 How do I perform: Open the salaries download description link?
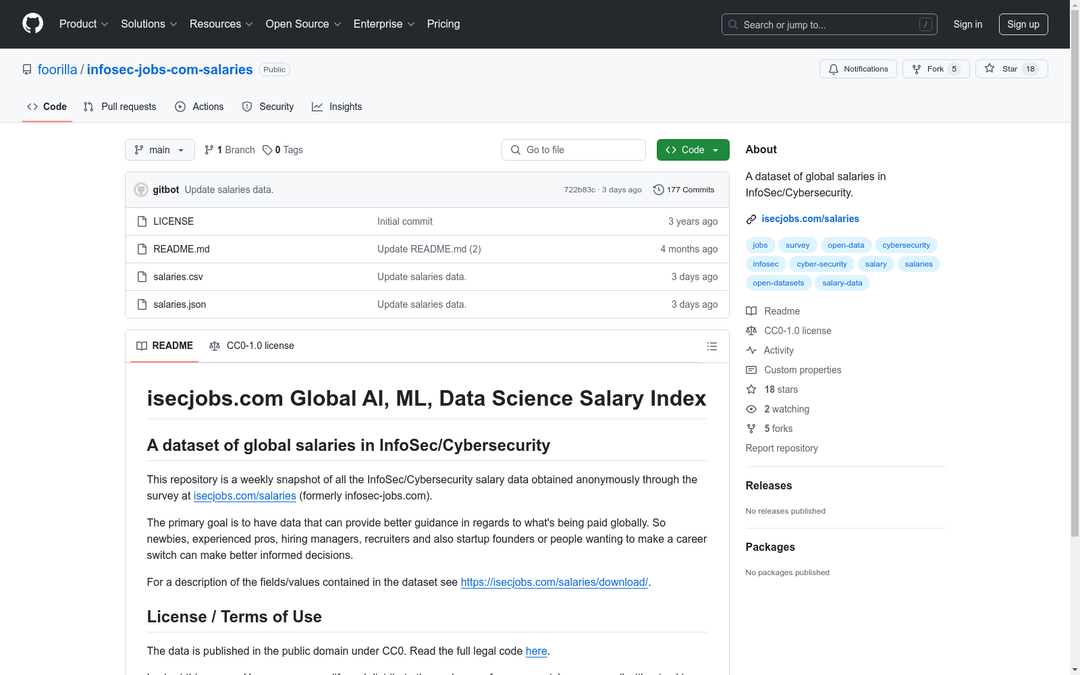point(554,582)
